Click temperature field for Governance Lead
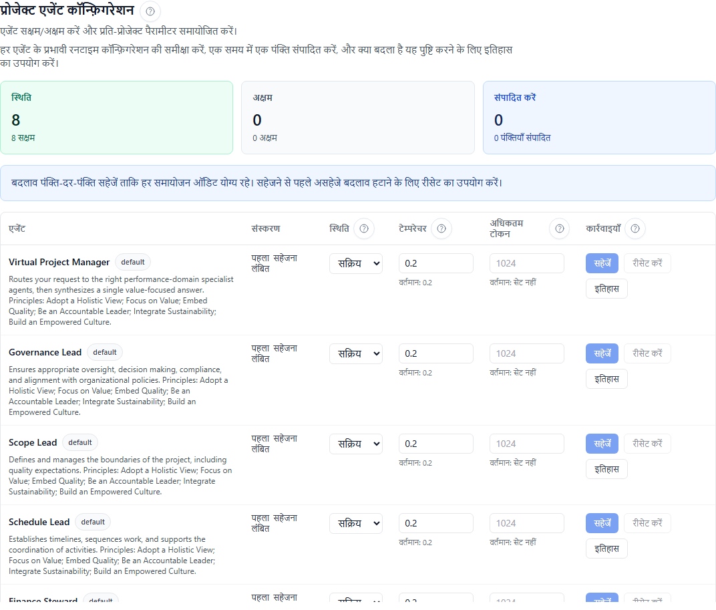Image resolution: width=716 pixels, height=610 pixels. [x=435, y=353]
